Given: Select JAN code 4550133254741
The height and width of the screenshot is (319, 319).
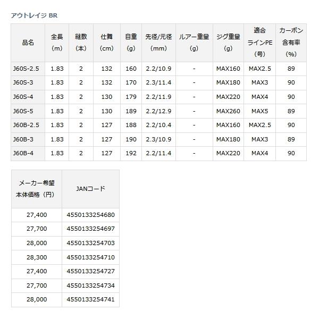Looking at the screenshot, I should pos(90,300).
